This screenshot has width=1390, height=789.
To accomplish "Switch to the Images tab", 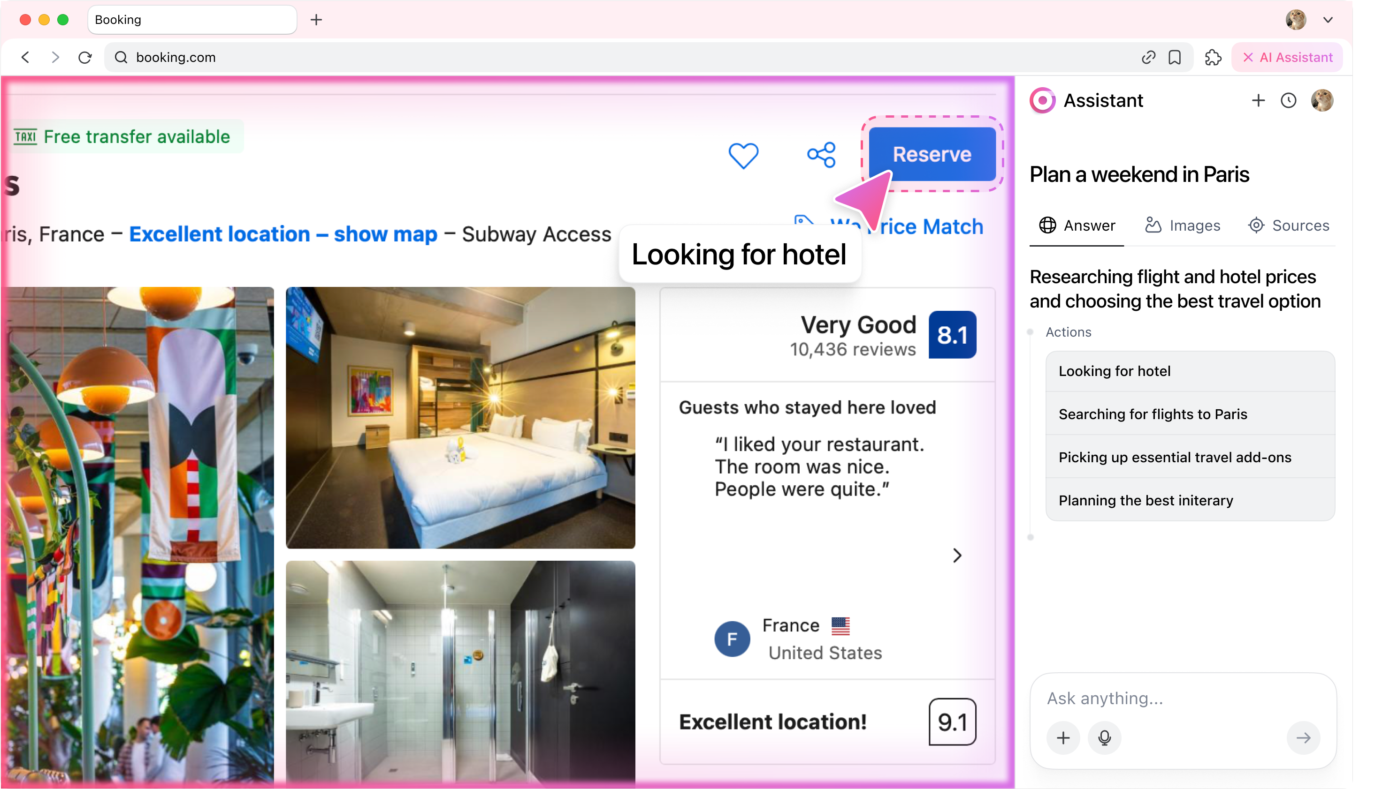I will [x=1182, y=225].
